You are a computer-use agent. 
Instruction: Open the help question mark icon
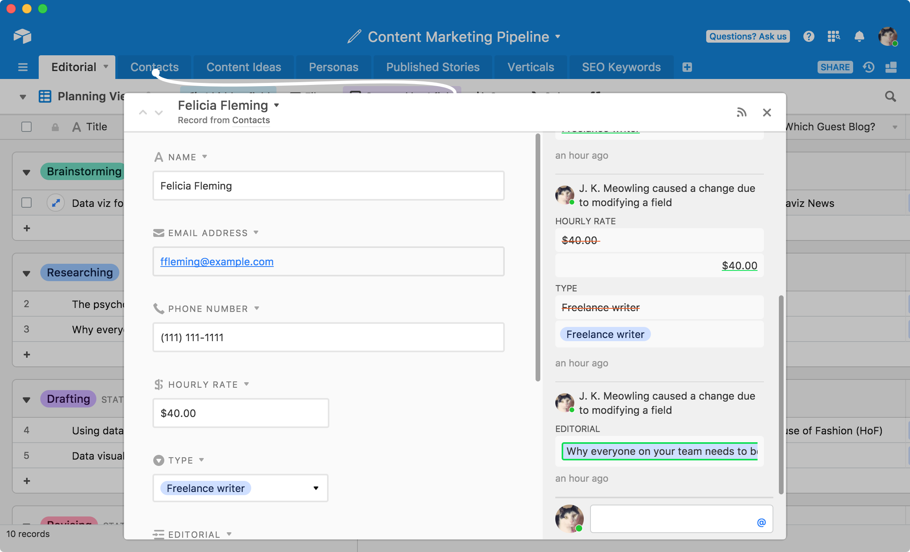click(808, 36)
